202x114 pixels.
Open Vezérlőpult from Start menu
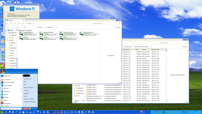pyautogui.click(x=26, y=93)
